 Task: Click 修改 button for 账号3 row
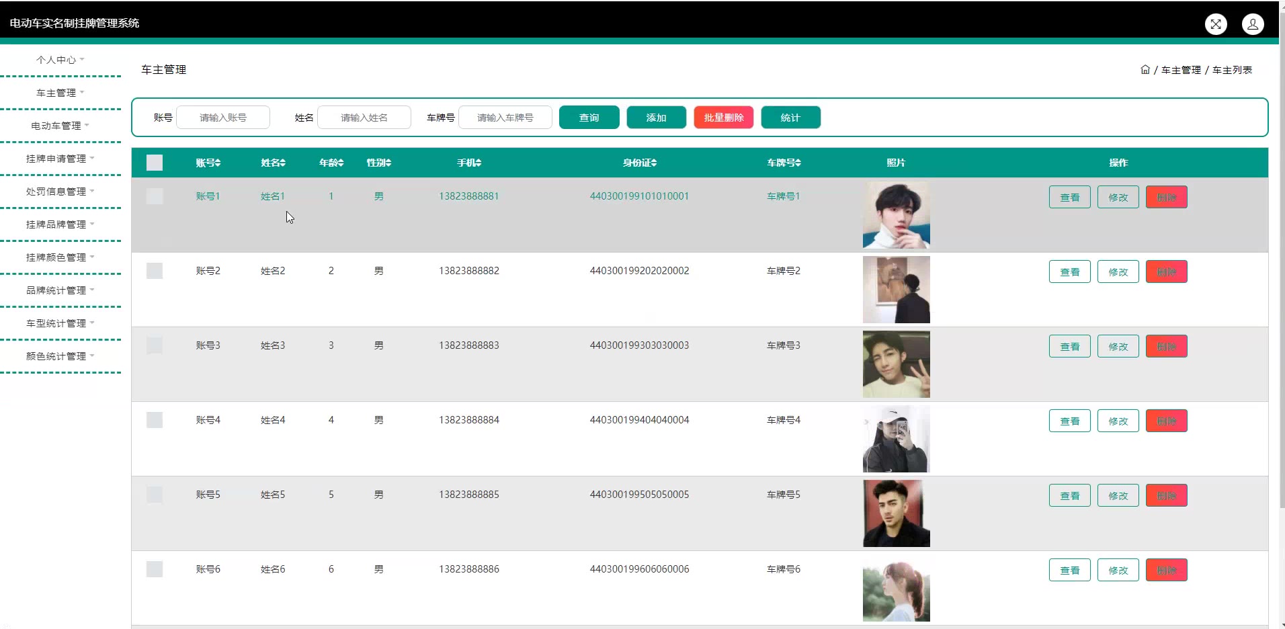pos(1118,347)
